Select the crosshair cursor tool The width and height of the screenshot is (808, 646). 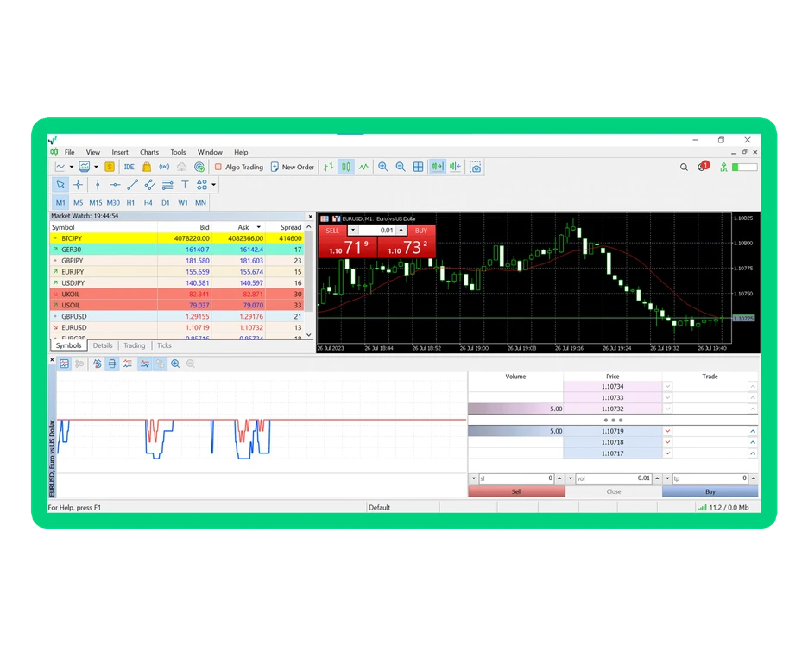(x=79, y=185)
